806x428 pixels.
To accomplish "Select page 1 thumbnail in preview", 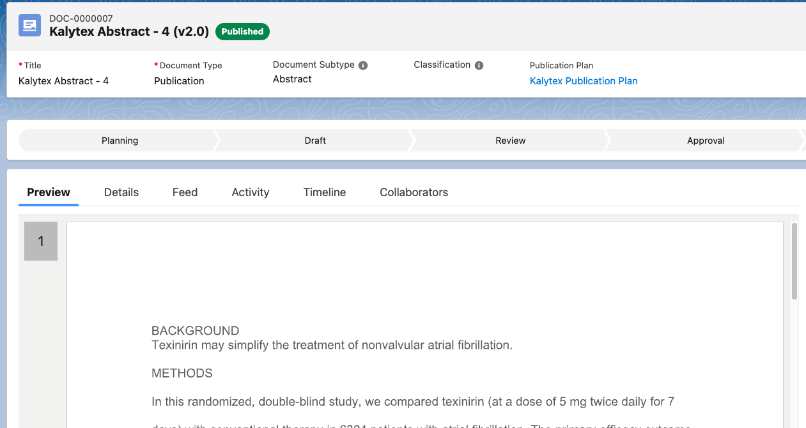I will coord(41,241).
